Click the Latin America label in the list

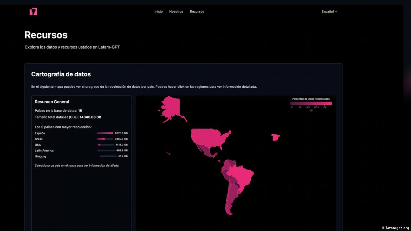point(44,150)
